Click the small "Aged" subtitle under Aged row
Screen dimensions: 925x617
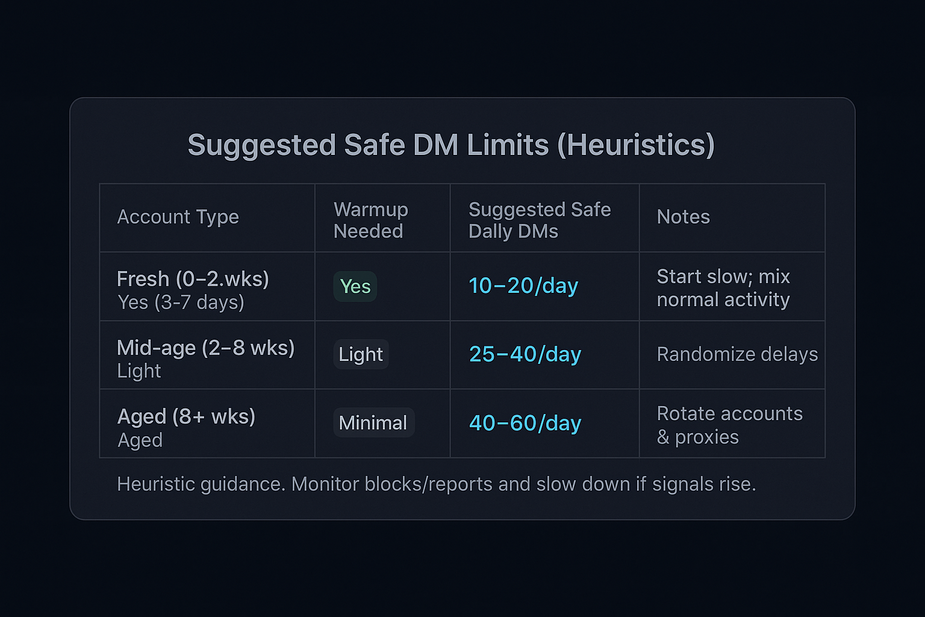(x=140, y=440)
